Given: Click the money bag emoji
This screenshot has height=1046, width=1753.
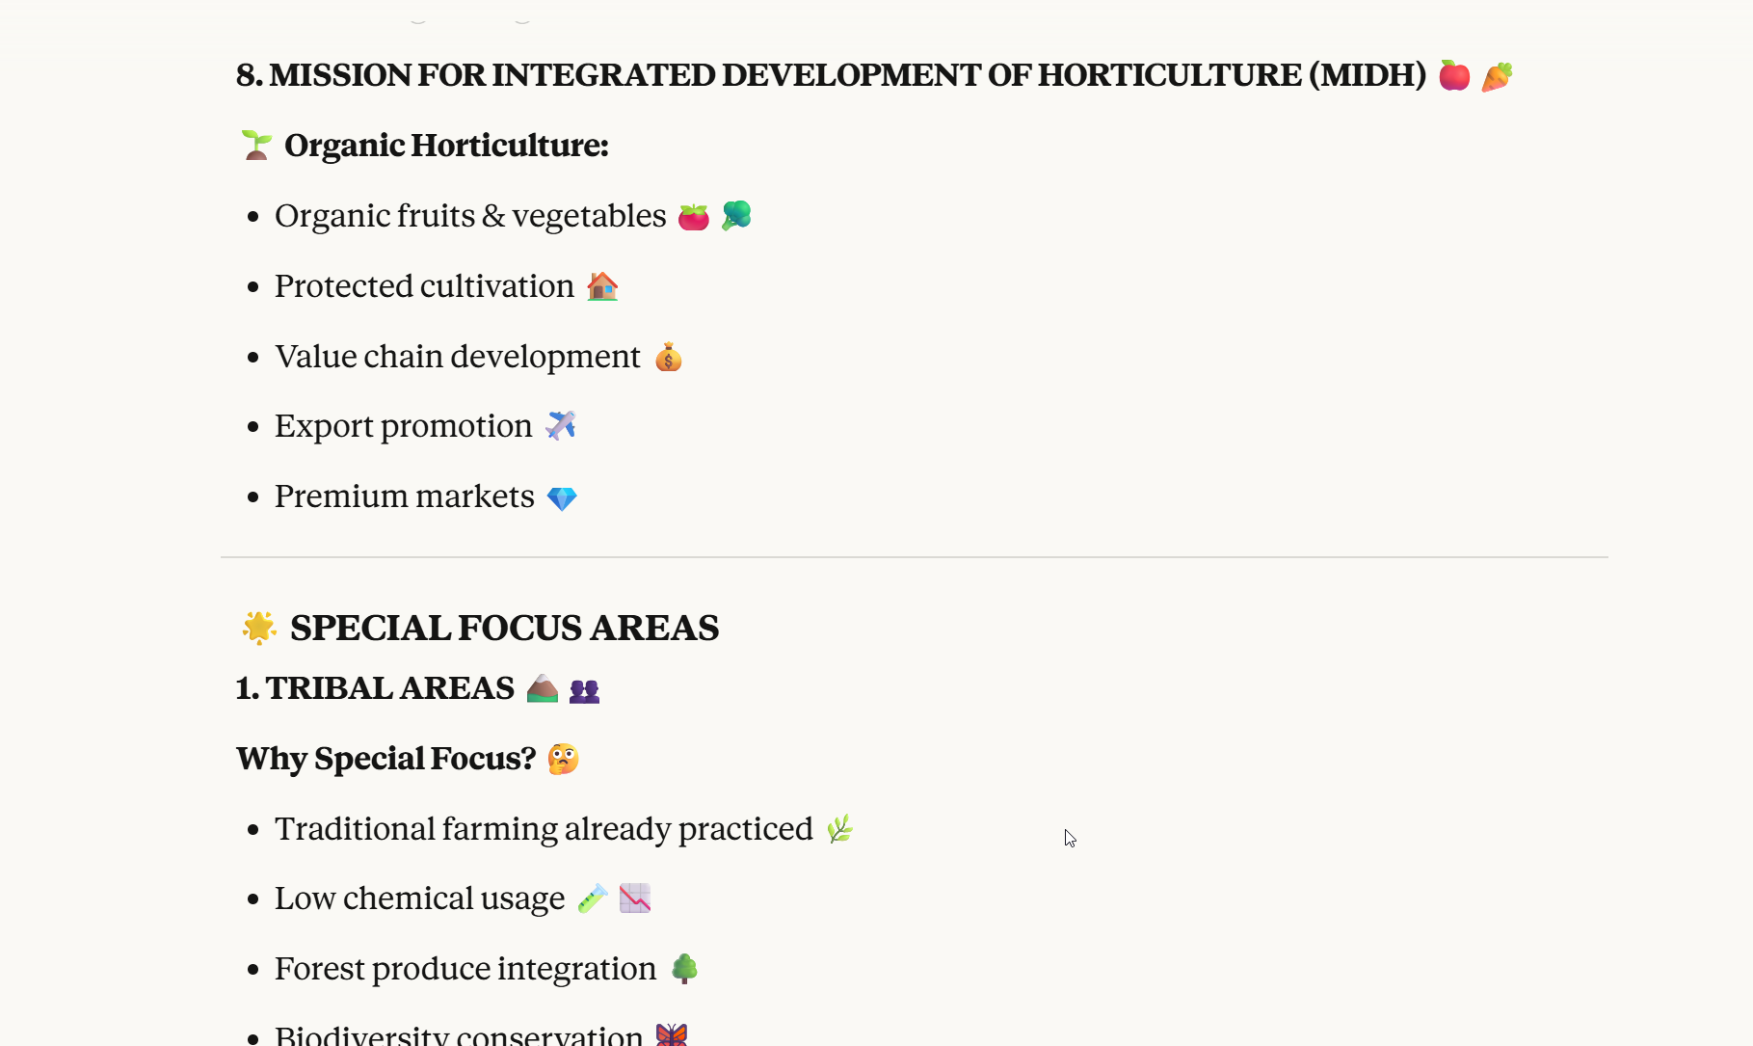Looking at the screenshot, I should [668, 358].
